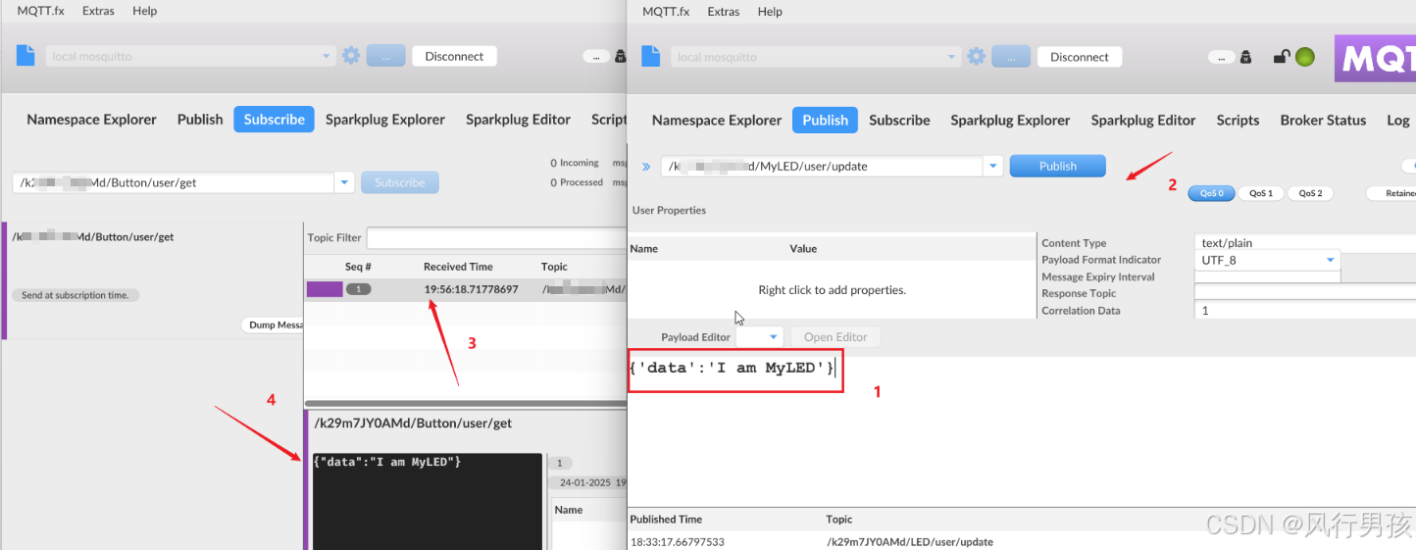Click Disconnect in the right window

[x=1080, y=57]
